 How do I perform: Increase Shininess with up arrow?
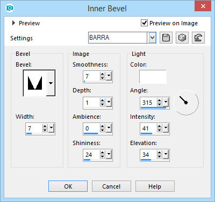click(x=103, y=153)
